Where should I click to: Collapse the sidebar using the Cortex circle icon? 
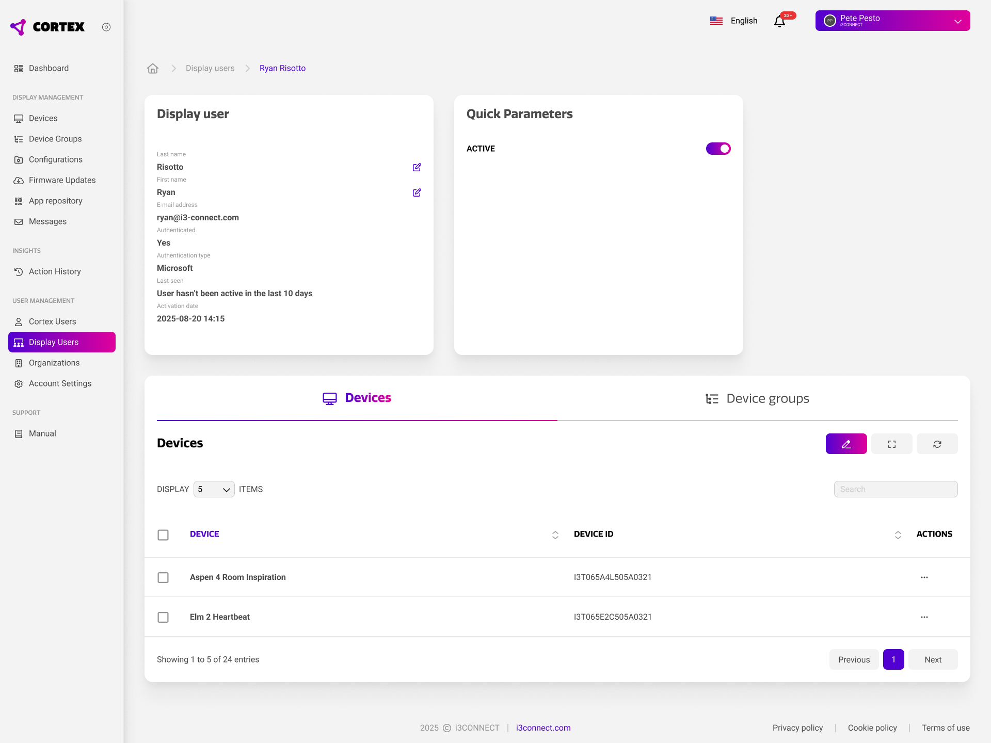[106, 27]
